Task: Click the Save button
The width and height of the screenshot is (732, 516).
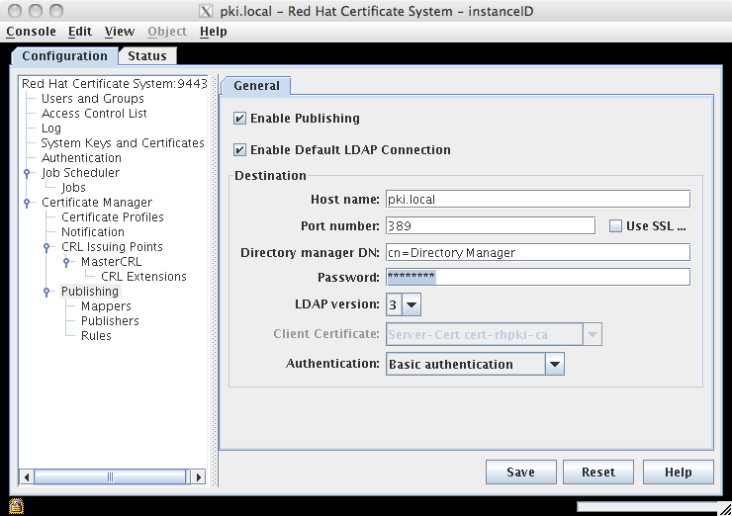Action: pyautogui.click(x=521, y=473)
